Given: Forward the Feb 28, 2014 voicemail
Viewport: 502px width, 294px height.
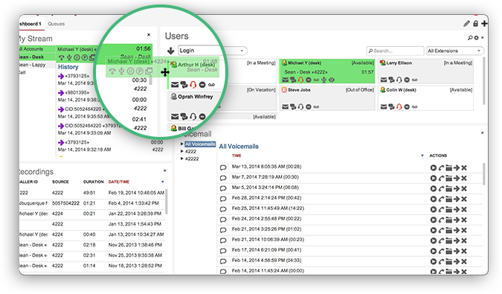Looking at the screenshot, I should [456, 199].
